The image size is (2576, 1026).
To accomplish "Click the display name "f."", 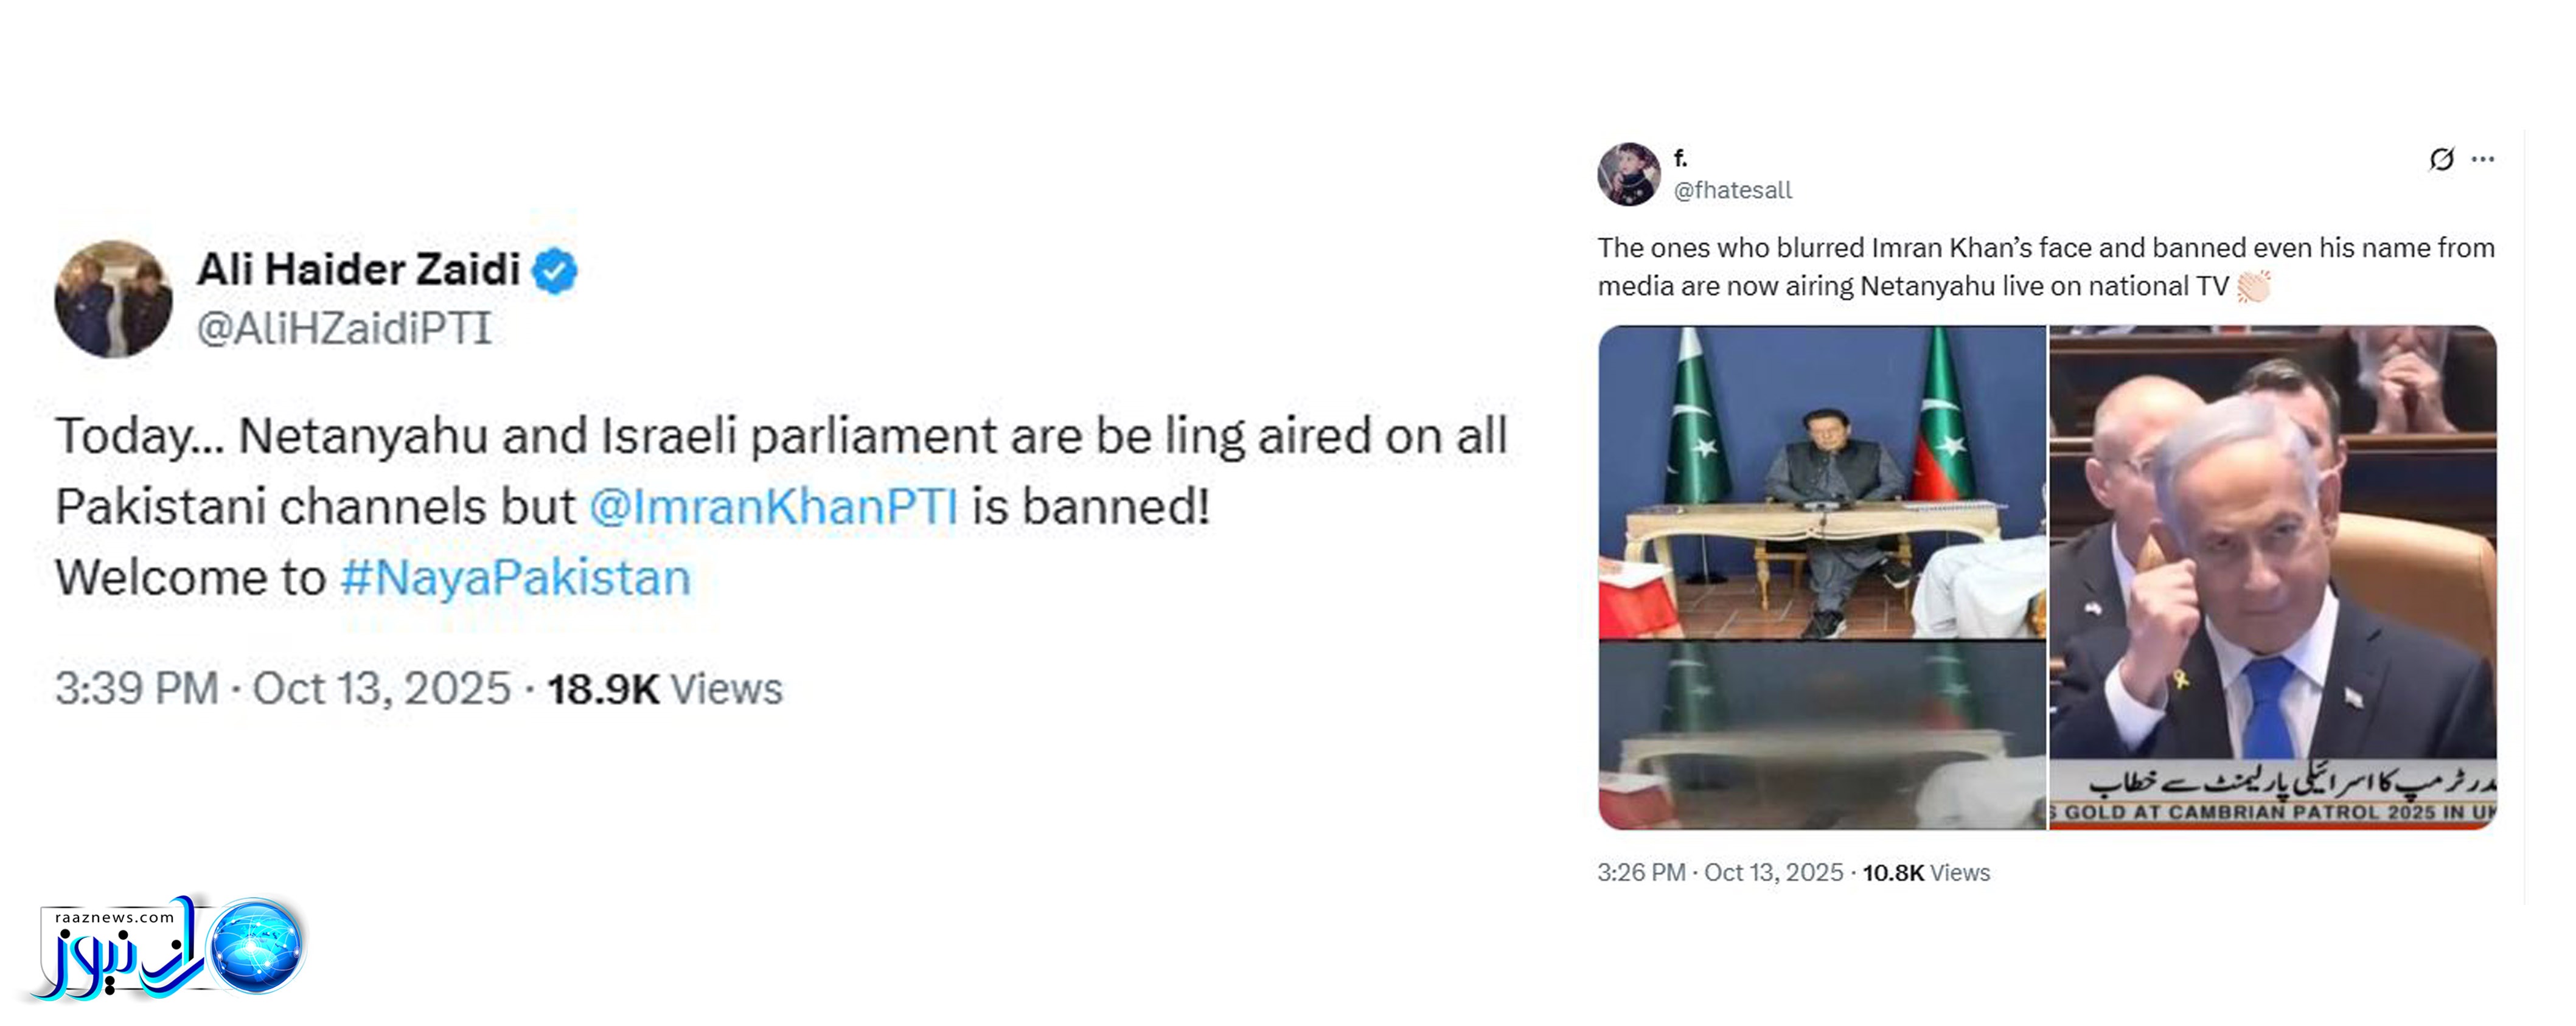I will tap(1681, 158).
